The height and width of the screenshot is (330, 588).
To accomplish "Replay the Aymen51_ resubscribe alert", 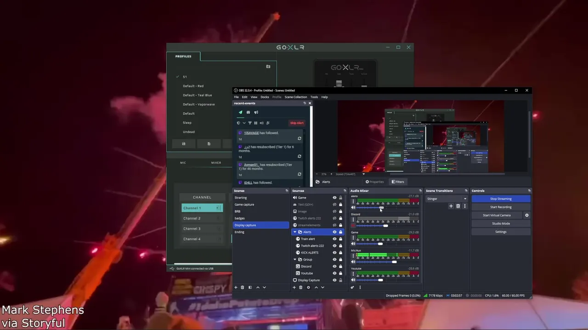I will click(x=299, y=174).
